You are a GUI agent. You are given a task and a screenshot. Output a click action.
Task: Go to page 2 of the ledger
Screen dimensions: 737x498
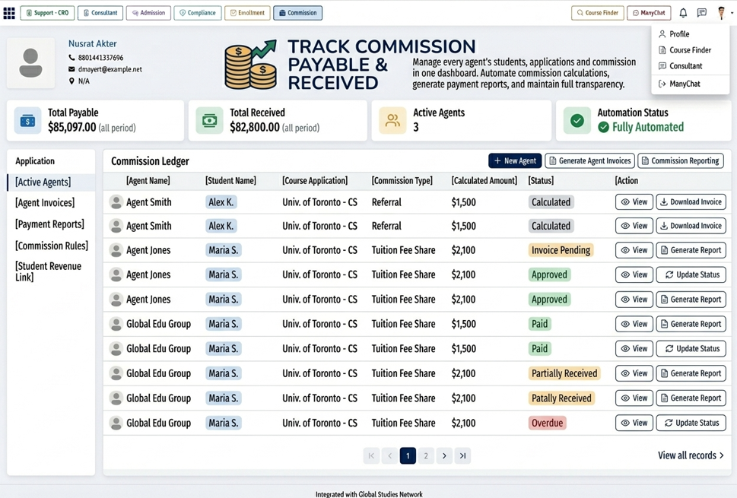coord(426,455)
